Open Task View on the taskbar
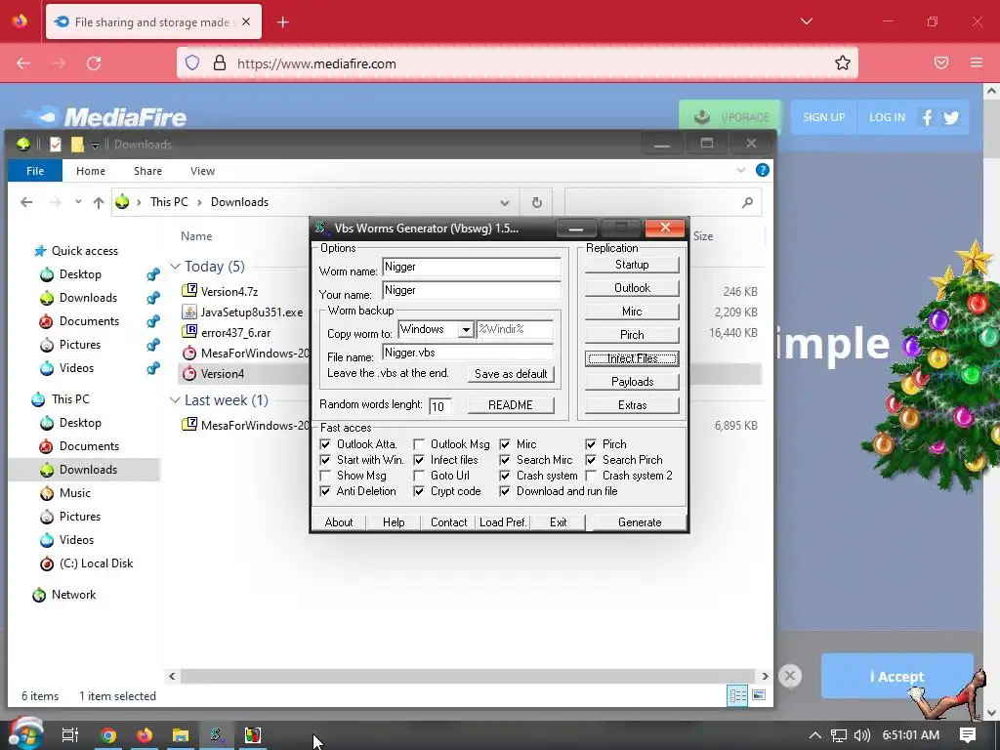Screen dimensions: 1000x750 point(69,734)
